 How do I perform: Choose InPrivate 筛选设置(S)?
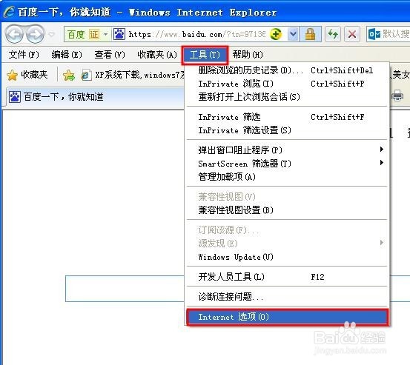tap(287, 130)
